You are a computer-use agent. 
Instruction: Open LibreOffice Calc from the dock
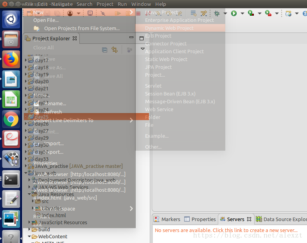pos(11,99)
